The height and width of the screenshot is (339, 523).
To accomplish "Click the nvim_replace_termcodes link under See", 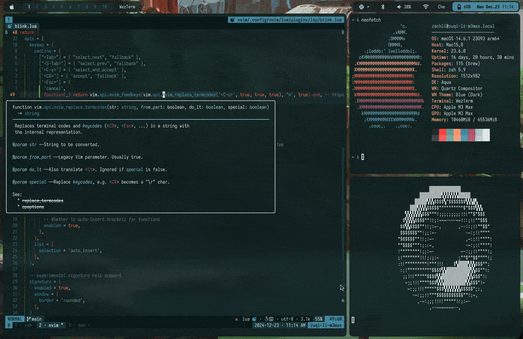I will click(x=43, y=200).
